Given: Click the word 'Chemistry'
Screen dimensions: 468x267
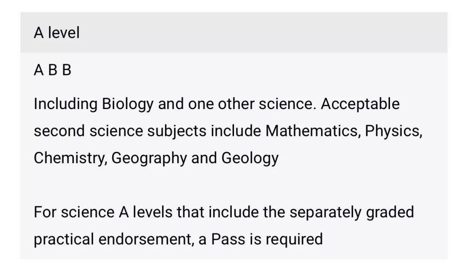Looking at the screenshot, I should pyautogui.click(x=70, y=158).
